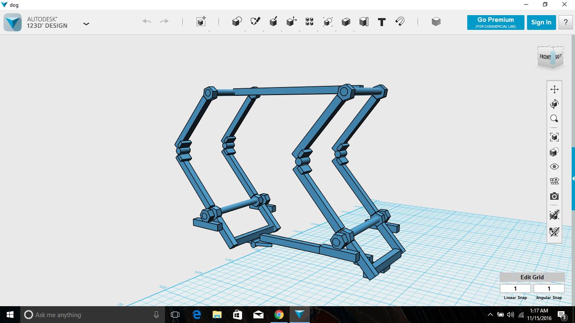This screenshot has height=323, width=575.
Task: Open the Mail app from taskbar
Action: coord(258,315)
